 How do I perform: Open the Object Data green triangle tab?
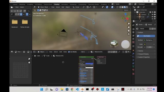click(133, 66)
